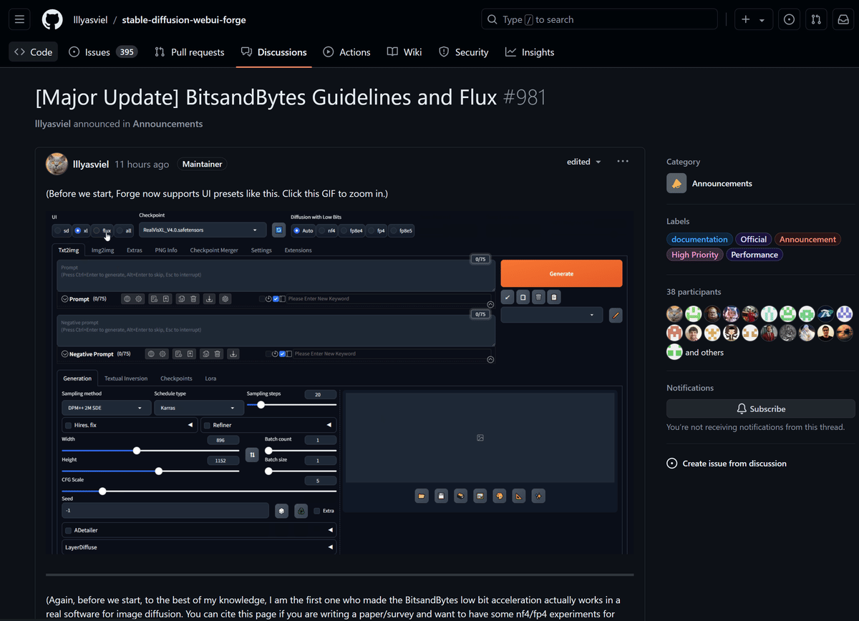Click the open folder icon under preview
This screenshot has width=859, height=621.
(422, 495)
